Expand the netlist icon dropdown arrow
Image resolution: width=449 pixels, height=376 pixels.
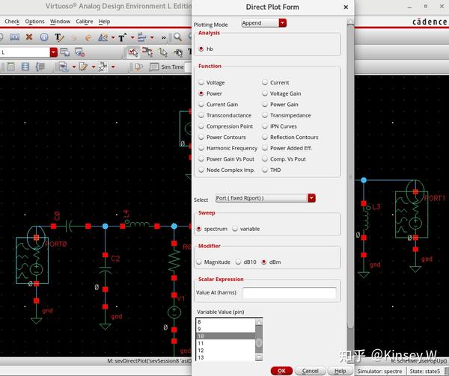point(74,67)
